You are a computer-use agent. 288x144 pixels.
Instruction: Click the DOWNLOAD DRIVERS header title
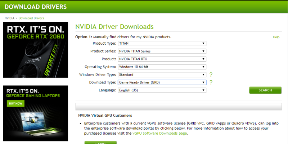coord(36,7)
